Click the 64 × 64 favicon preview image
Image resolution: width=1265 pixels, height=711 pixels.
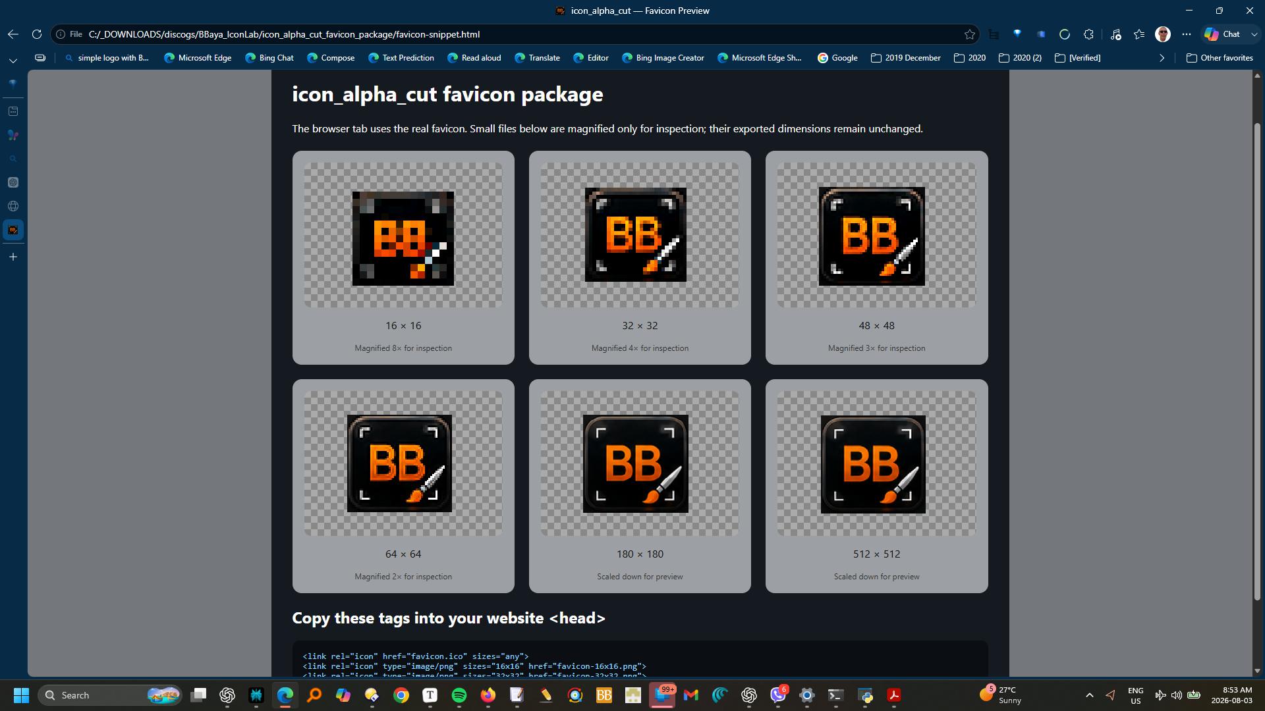click(399, 463)
